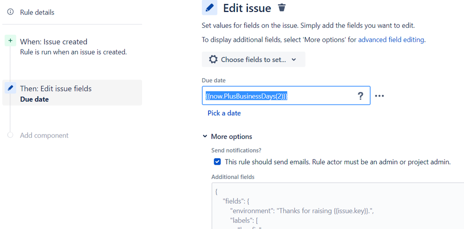Click the Add component circle marker
The height and width of the screenshot is (229, 464).
coord(10,135)
